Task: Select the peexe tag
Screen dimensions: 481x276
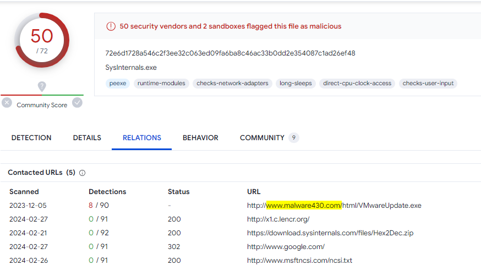Action: [117, 84]
